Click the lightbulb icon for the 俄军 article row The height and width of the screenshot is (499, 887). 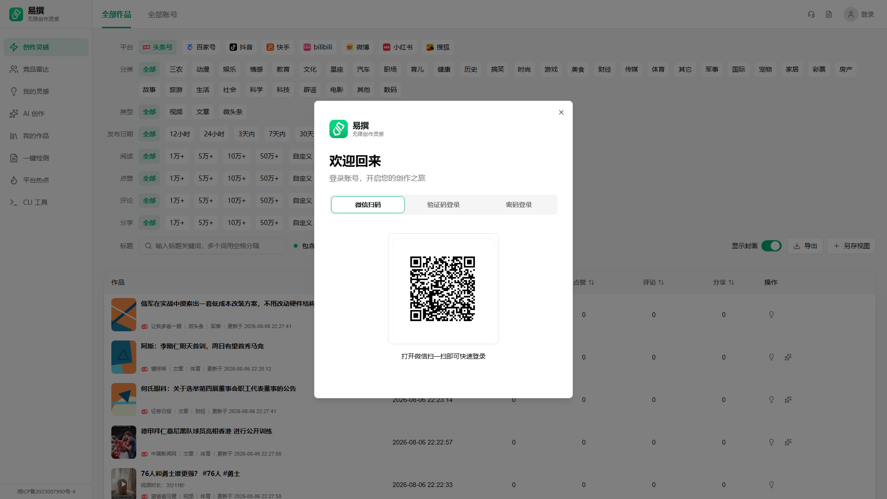(772, 315)
